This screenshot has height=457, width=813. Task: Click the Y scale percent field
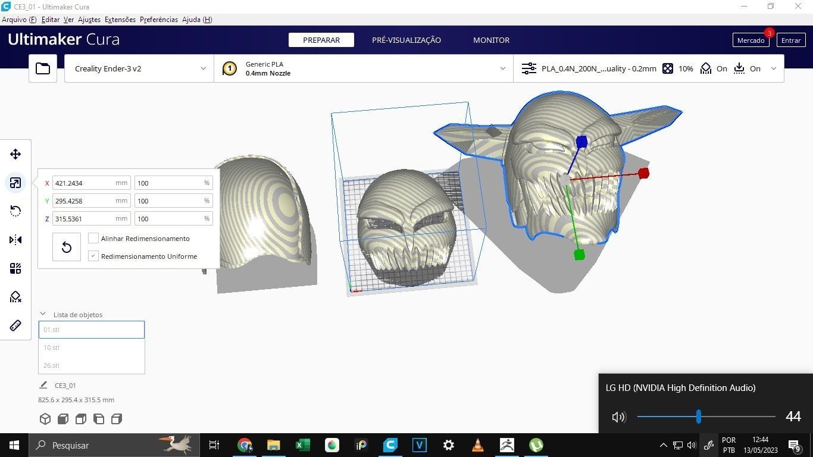tap(173, 201)
